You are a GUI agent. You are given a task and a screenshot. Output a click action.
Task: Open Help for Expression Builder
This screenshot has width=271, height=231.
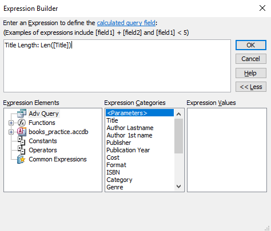point(251,73)
